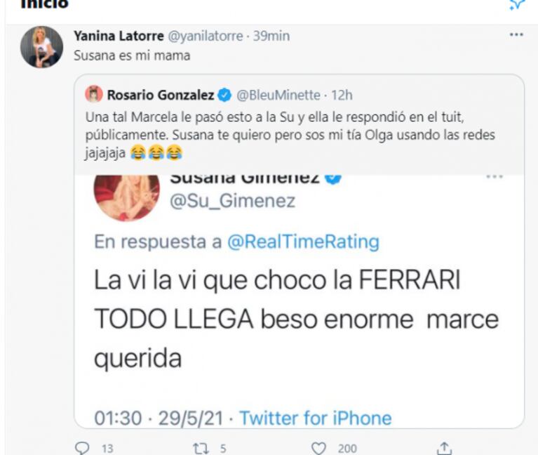The image size is (538, 455).
Task: Click Rosario Gonzalez's verified badge
Action: (x=224, y=94)
